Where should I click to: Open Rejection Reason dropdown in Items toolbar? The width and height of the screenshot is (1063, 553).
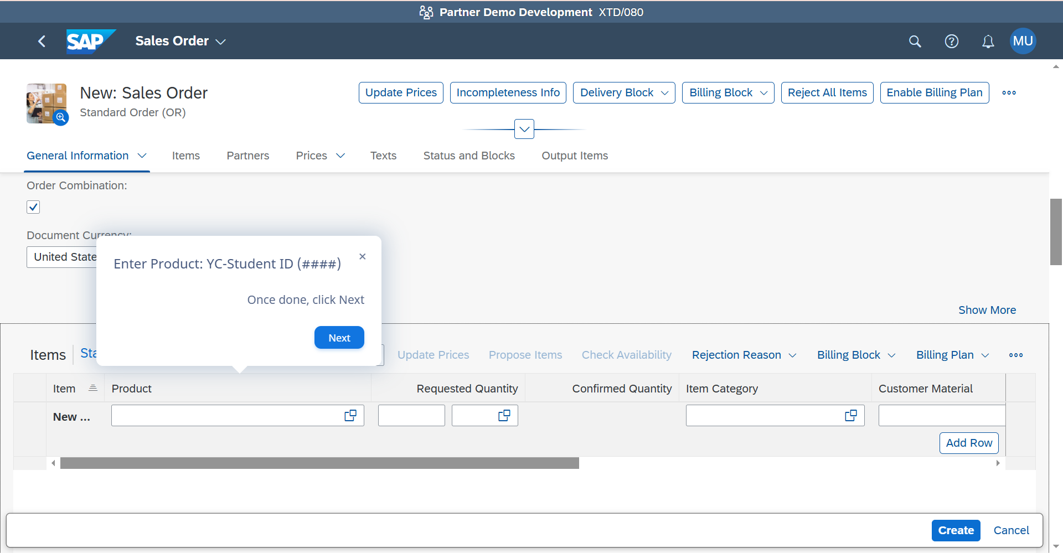click(x=744, y=355)
